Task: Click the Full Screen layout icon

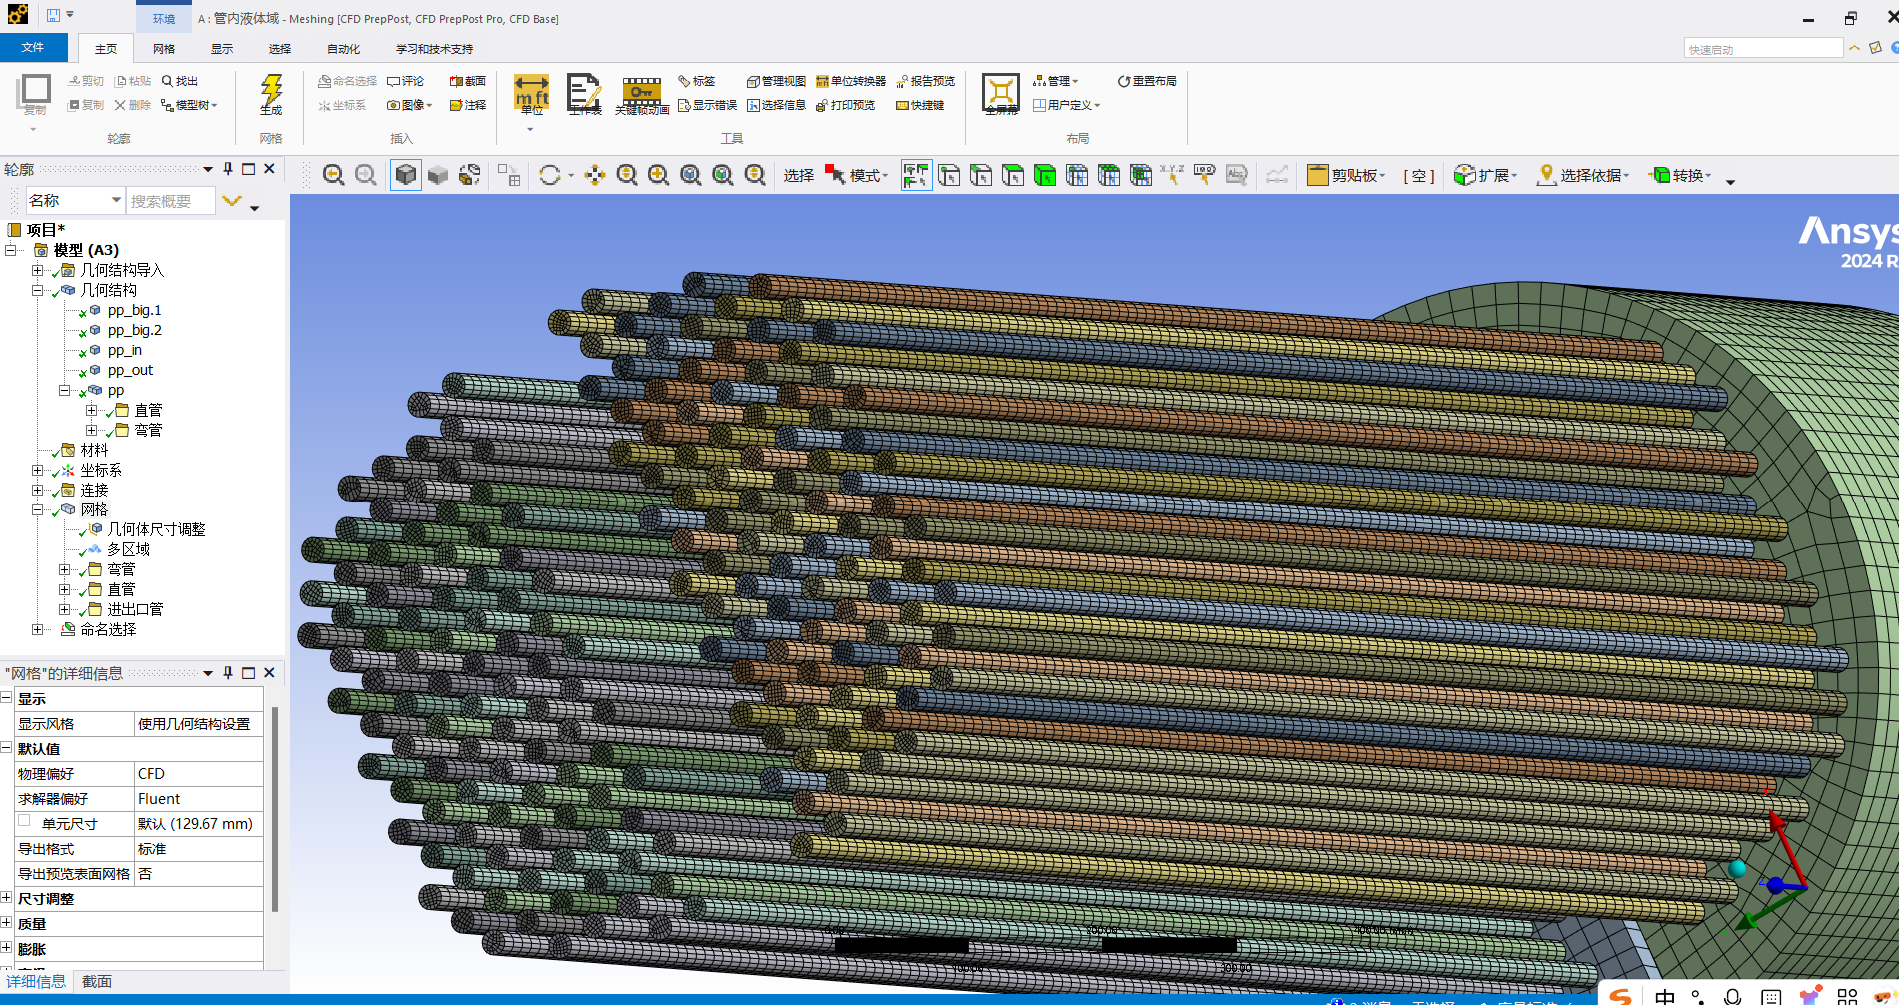Action: click(1000, 95)
